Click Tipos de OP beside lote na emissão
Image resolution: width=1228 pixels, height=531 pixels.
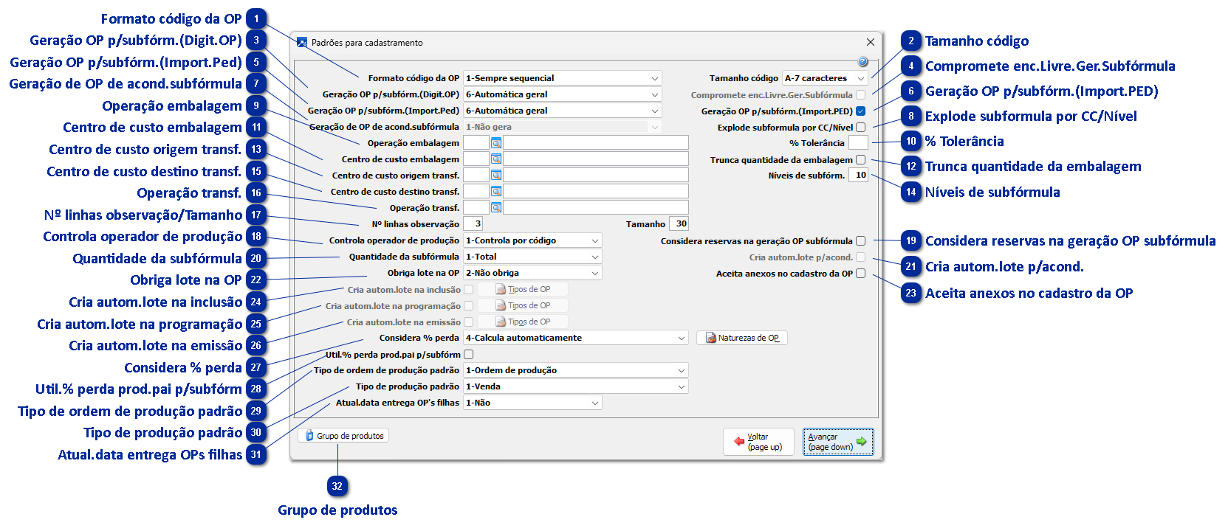[523, 322]
